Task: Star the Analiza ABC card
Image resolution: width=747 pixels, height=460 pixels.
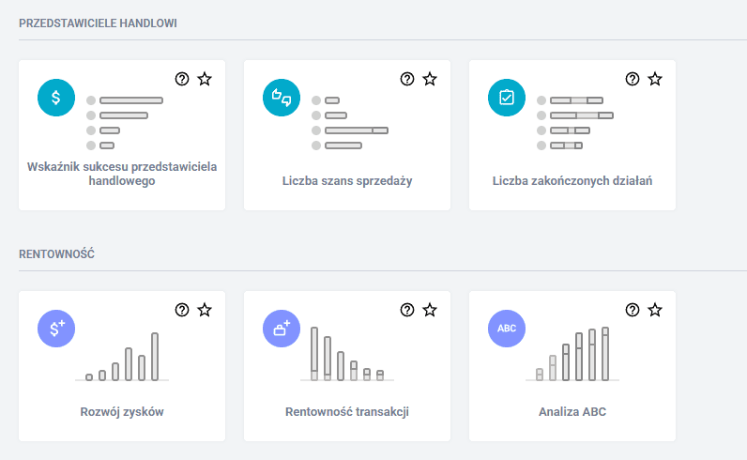Action: [x=656, y=310]
